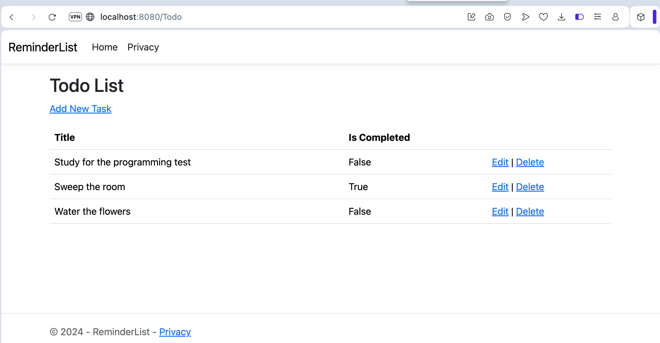Viewport: 660px width, 343px height.
Task: Toggle the battery saver icon
Action: coord(580,17)
